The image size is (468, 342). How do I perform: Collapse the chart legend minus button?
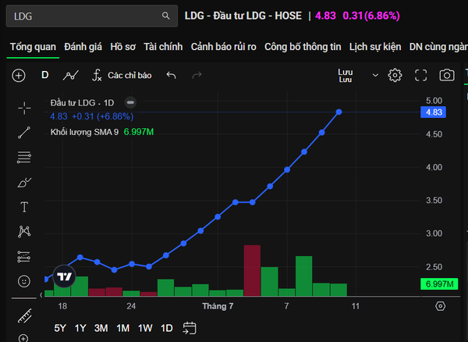click(130, 102)
